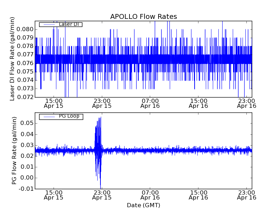The image size is (280, 210).
Task: Select the PG Loop legend label
Action: pyautogui.click(x=69, y=116)
